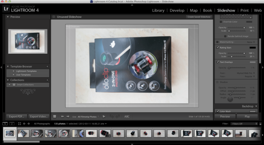Switch to Print module
This screenshot has height=145, width=264.
point(245,11)
